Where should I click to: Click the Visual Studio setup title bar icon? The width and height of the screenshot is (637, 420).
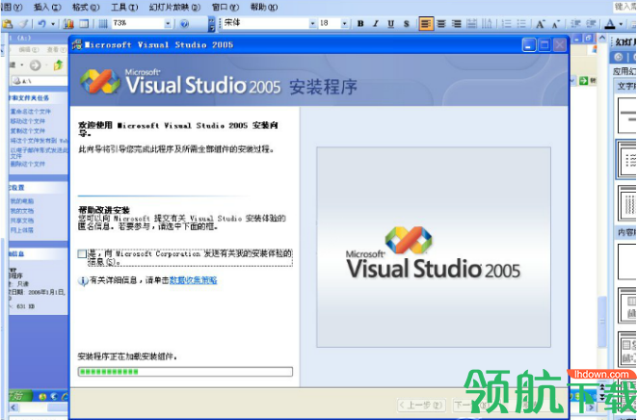point(77,44)
